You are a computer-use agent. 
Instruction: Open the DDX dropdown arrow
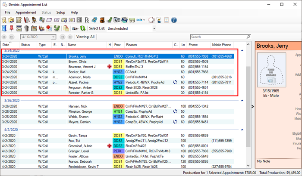(144, 20)
